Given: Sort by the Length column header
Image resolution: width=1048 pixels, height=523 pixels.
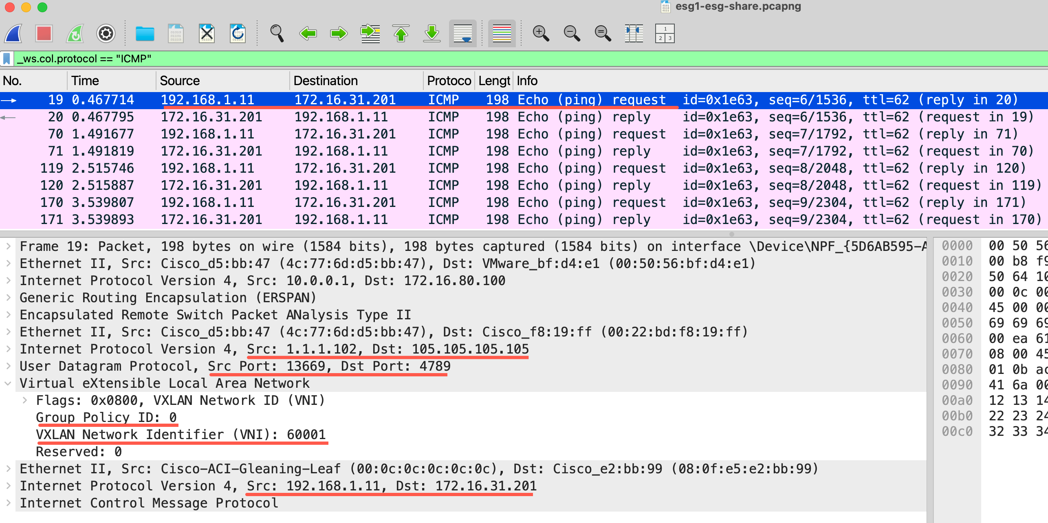Looking at the screenshot, I should 494,81.
